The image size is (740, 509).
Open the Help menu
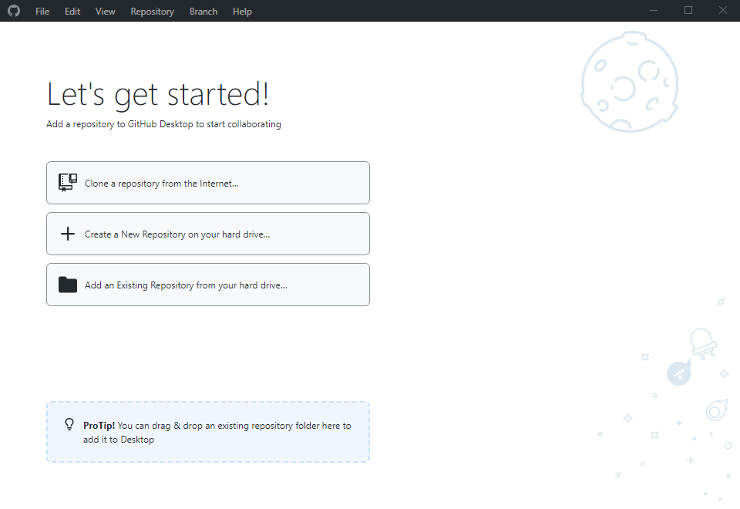(242, 12)
